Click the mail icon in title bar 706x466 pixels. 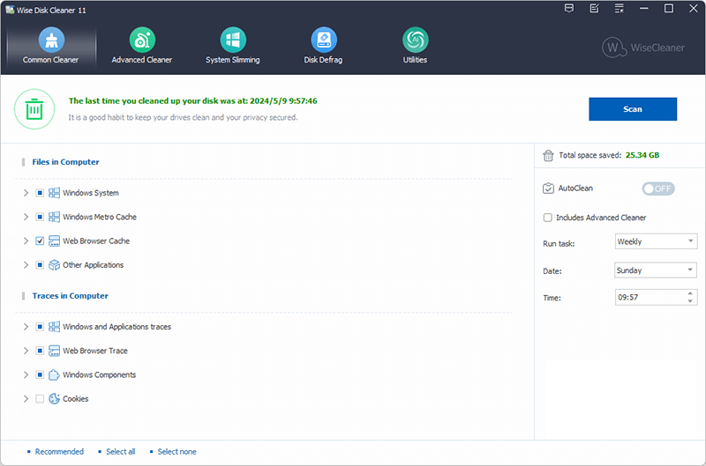[569, 9]
